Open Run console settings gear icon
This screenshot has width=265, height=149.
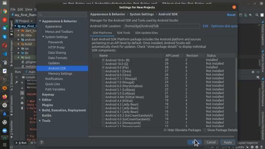coord(253,72)
